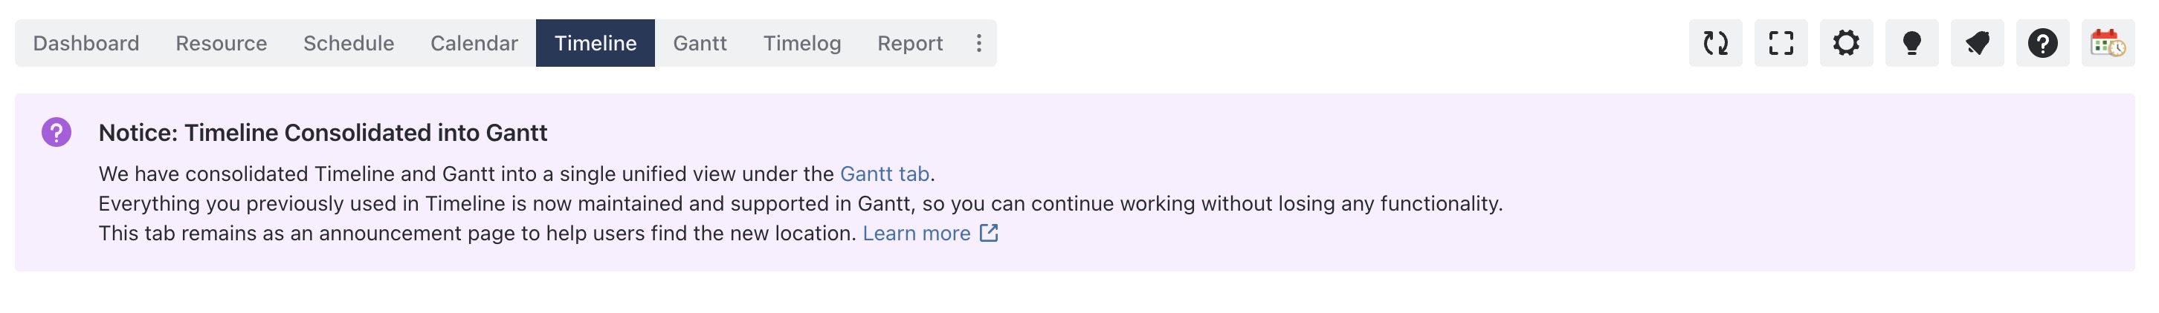
Task: Click the purple question icon in notice
Action: pyautogui.click(x=57, y=132)
